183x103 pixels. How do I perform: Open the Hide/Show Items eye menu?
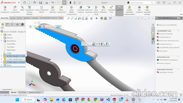tap(96, 18)
